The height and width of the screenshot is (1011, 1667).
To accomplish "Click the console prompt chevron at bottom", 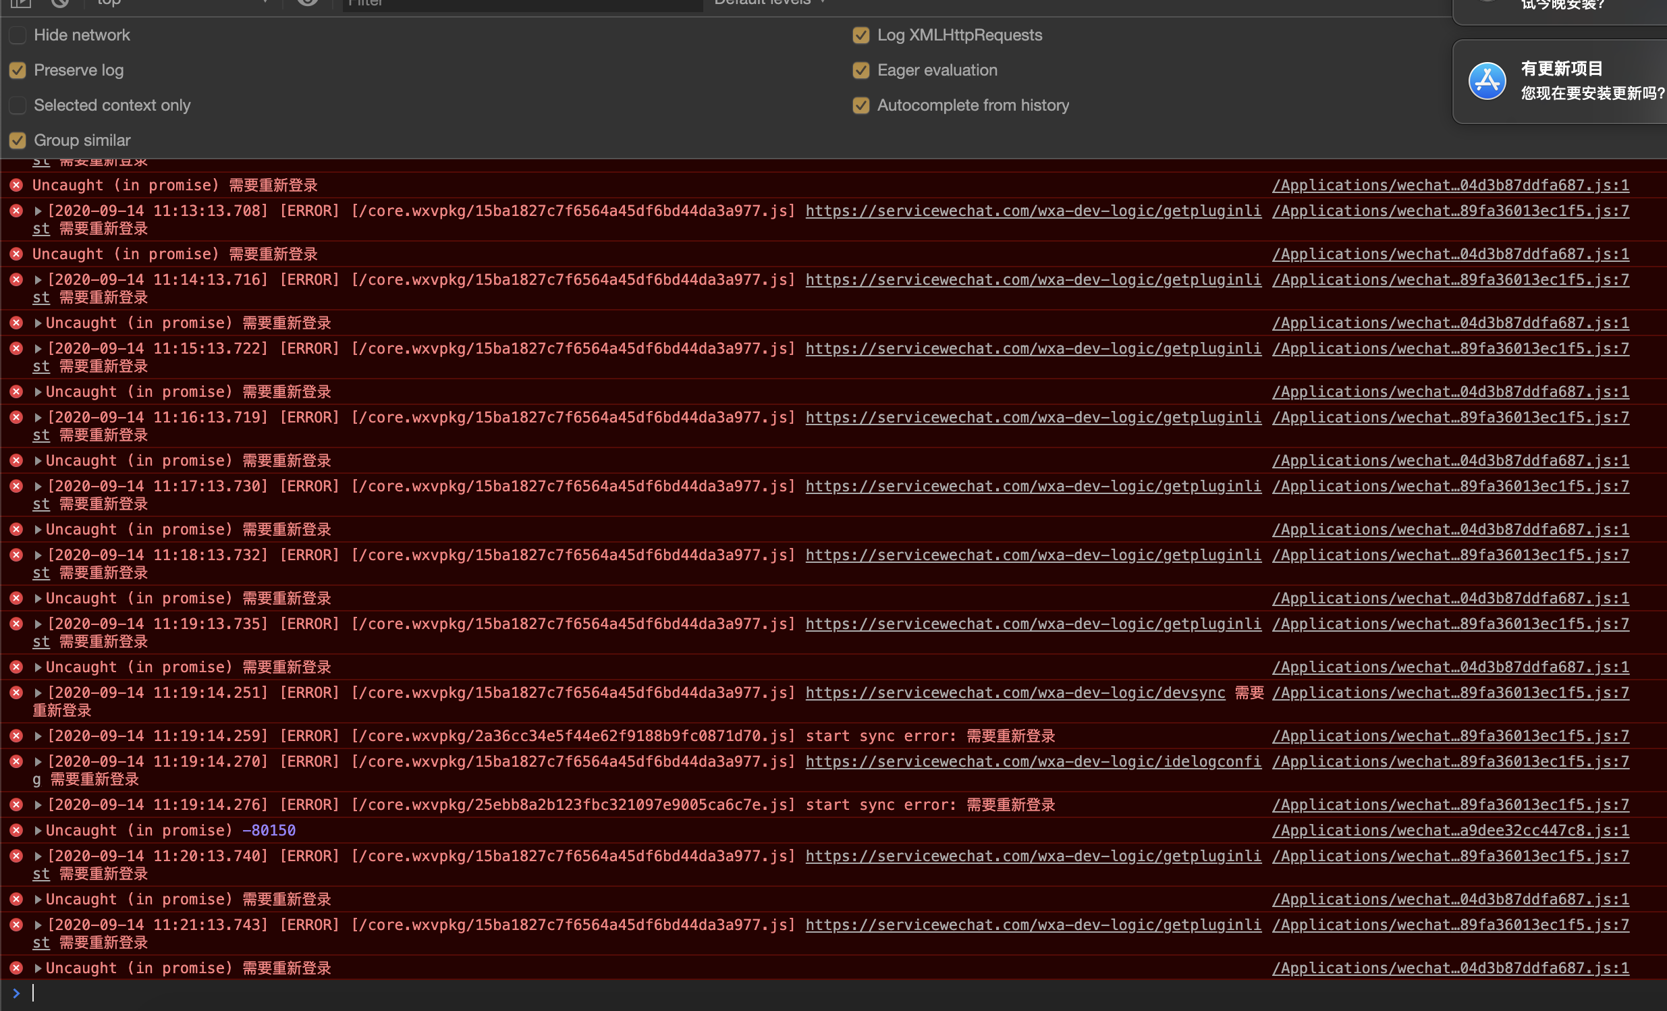I will click(16, 993).
